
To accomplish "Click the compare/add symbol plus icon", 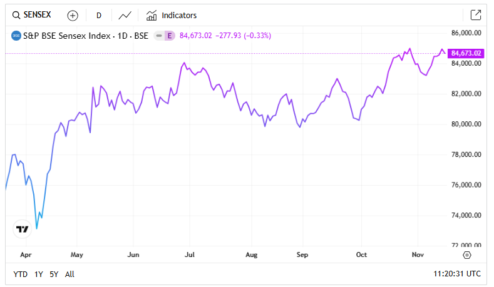I will pyautogui.click(x=73, y=15).
